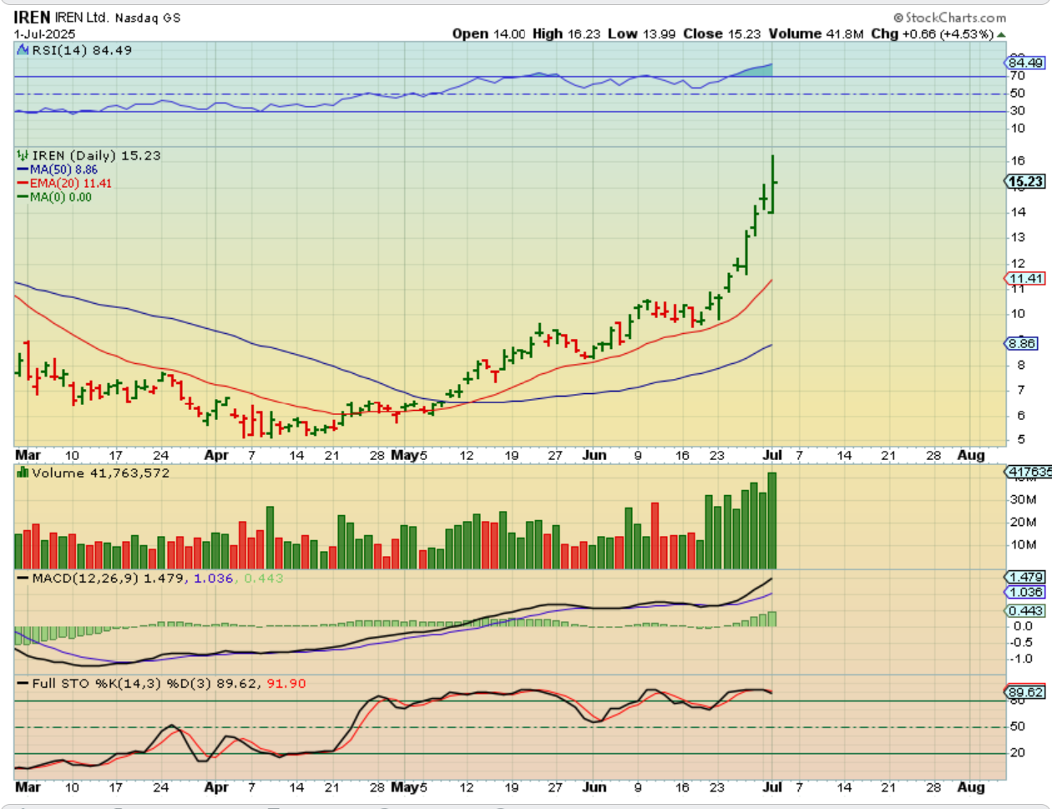1052x809 pixels.
Task: Click the volume bars icon beside Volume label
Action: tap(23, 473)
